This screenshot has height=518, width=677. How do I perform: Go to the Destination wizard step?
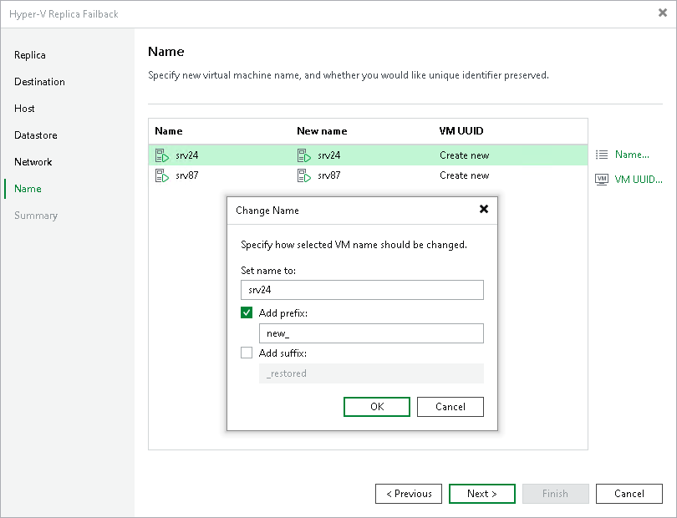pyautogui.click(x=39, y=82)
